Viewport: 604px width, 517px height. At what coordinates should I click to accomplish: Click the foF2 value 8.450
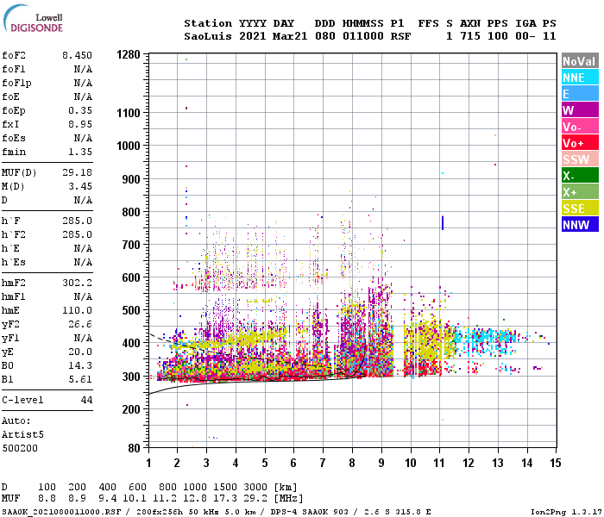pyautogui.click(x=77, y=55)
